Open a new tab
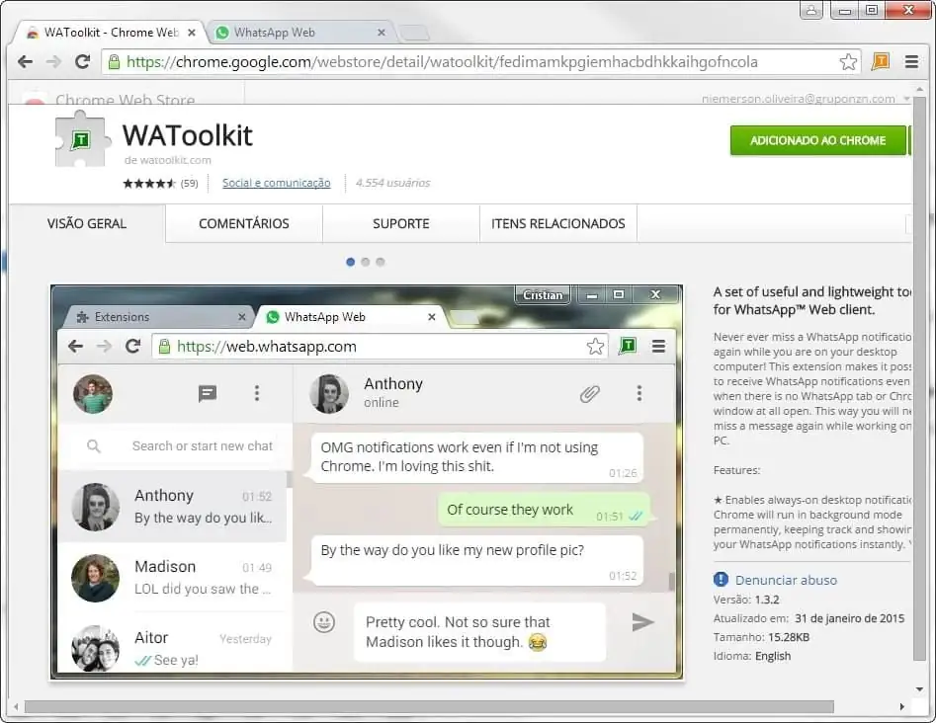Screen dimensions: 936x723 (x=414, y=33)
